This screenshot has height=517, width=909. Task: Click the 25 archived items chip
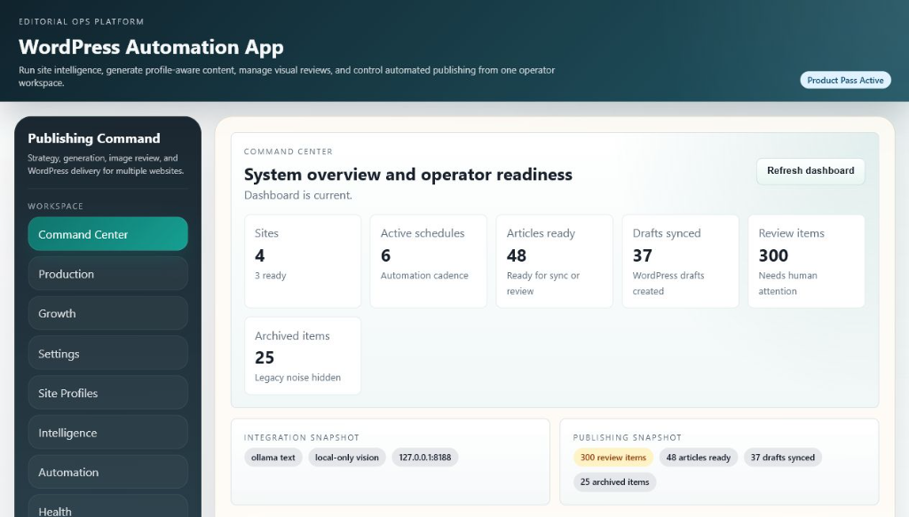(614, 482)
